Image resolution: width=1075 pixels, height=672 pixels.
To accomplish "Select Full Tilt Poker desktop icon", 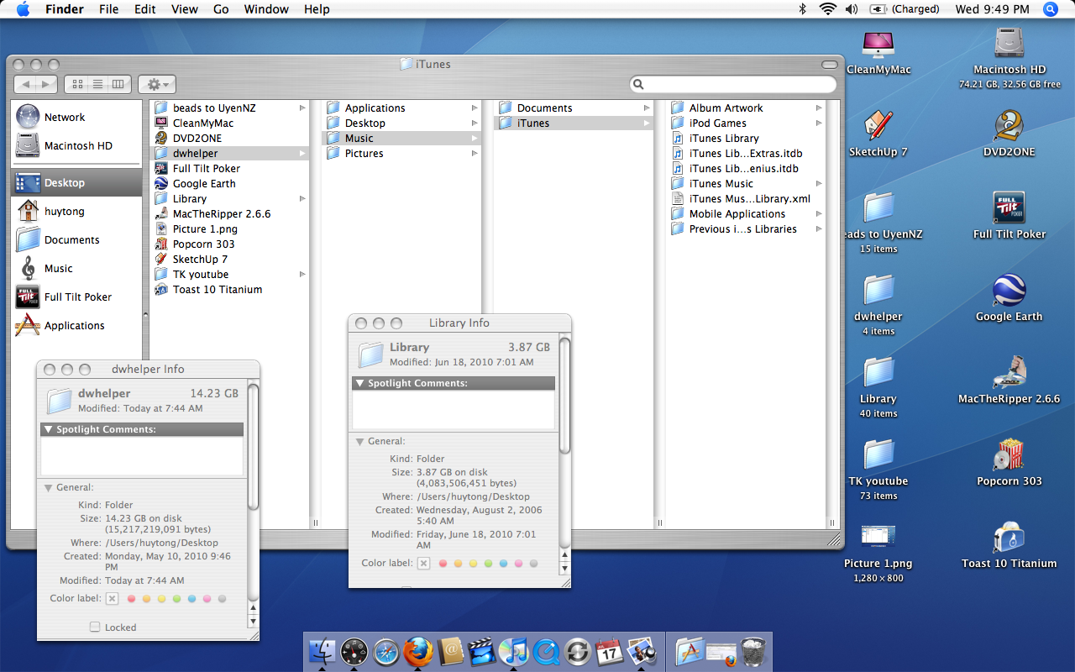I will (x=1009, y=207).
